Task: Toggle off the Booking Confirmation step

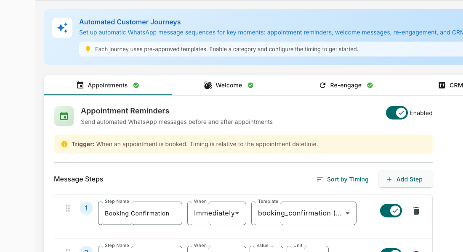Action: pos(391,211)
